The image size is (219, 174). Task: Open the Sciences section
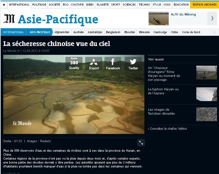click(x=129, y=5)
